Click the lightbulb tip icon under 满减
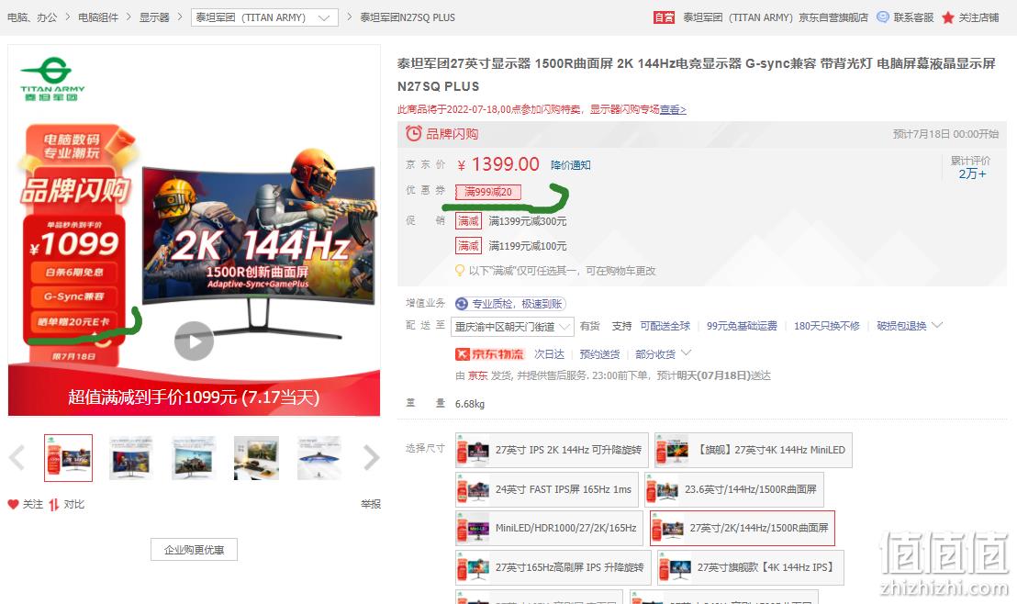 click(x=460, y=271)
